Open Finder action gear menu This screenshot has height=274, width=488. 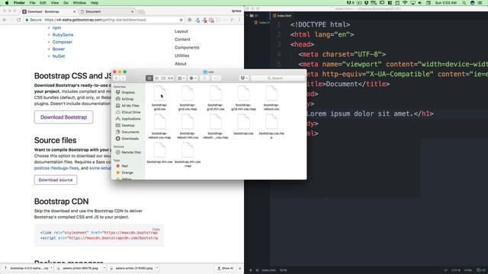tap(193, 78)
